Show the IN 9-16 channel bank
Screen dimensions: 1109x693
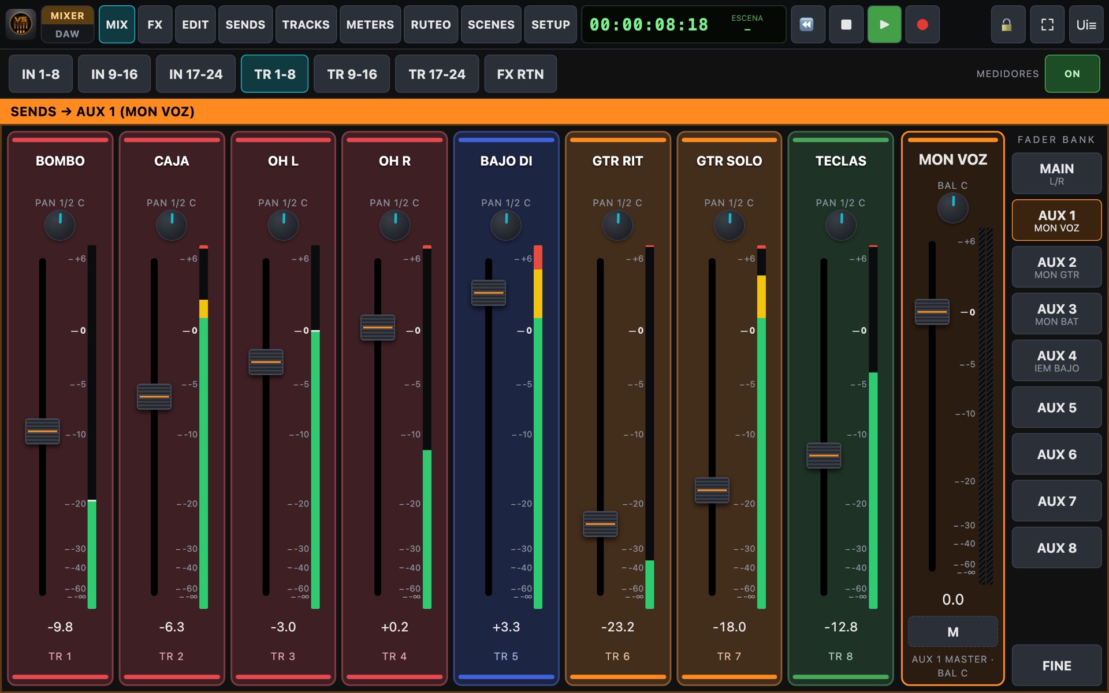click(114, 74)
